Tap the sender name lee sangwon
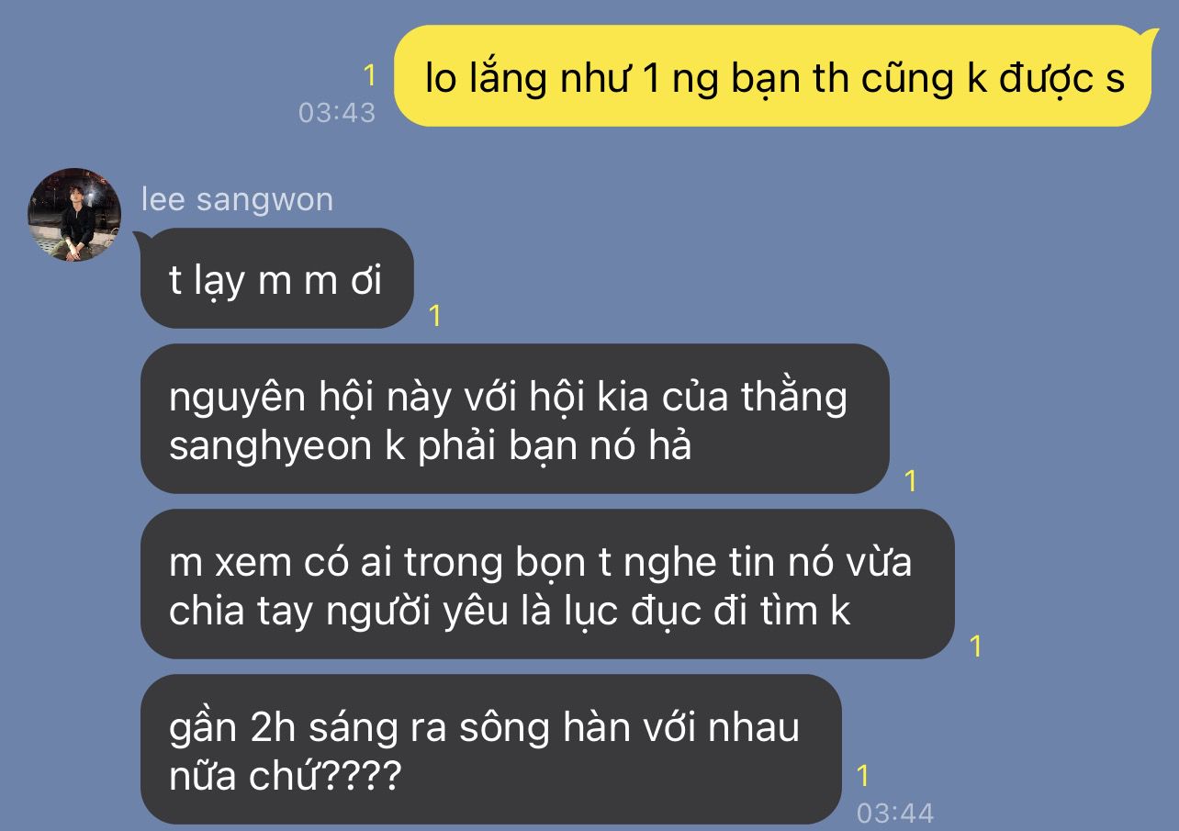 (237, 199)
